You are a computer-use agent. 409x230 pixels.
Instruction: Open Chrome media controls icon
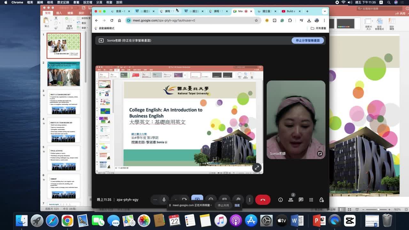(x=301, y=20)
